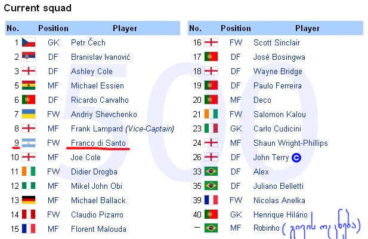Click the FW position link for Scott Sinclair
Screen dimensions: 368x239
click(236, 43)
